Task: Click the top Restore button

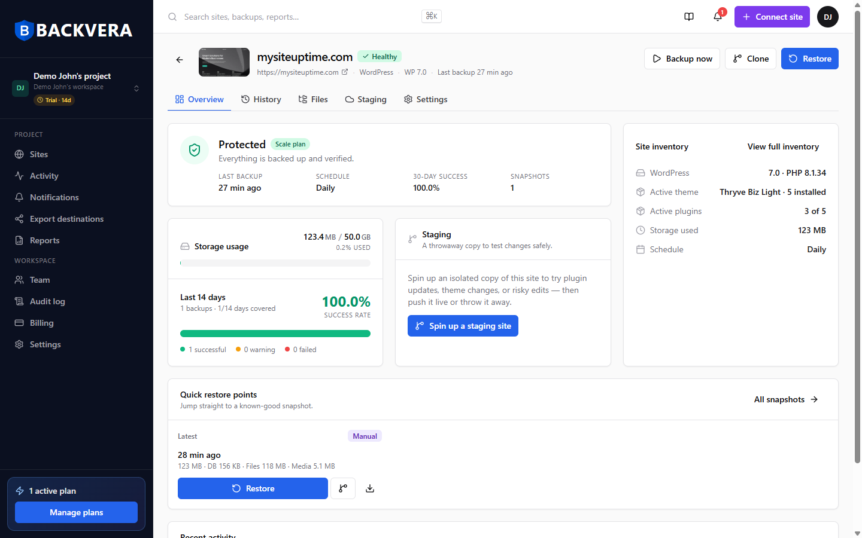Action: pyautogui.click(x=810, y=59)
